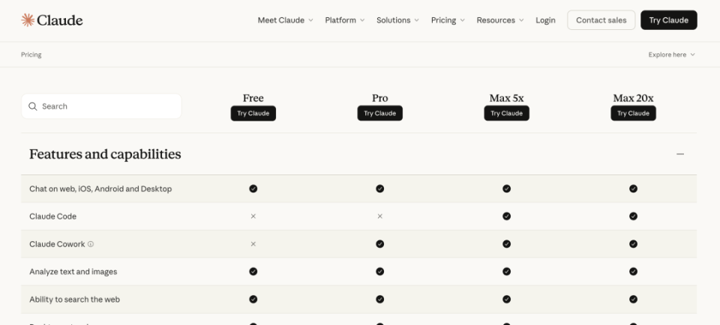The width and height of the screenshot is (720, 325).
Task: Click the Free checkmark for Analyze text and images
Action: pyautogui.click(x=253, y=272)
